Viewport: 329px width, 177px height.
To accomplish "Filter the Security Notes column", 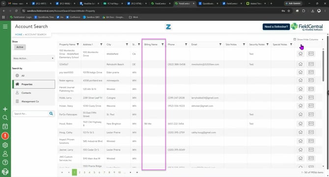I will [268, 45].
